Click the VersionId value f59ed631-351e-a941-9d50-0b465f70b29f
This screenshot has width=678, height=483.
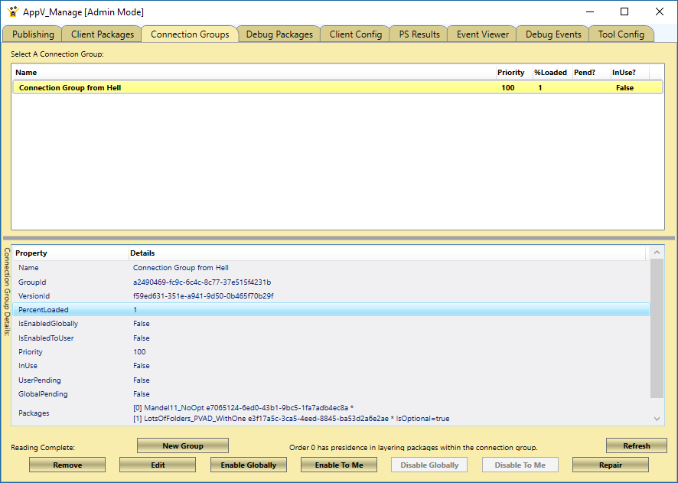point(204,295)
